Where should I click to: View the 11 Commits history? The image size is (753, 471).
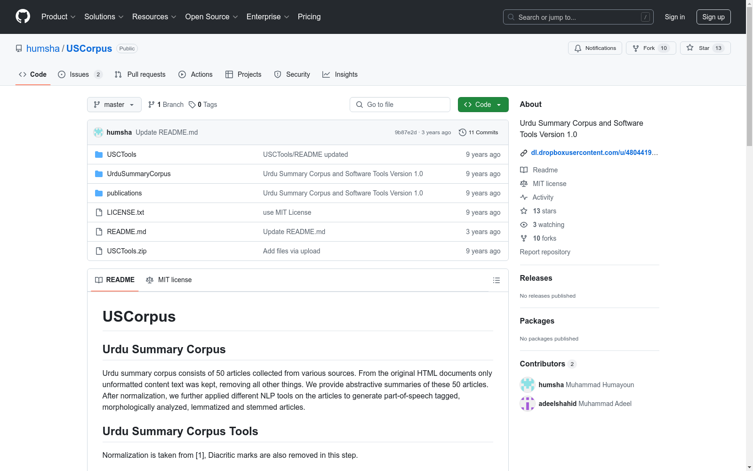[x=479, y=132]
